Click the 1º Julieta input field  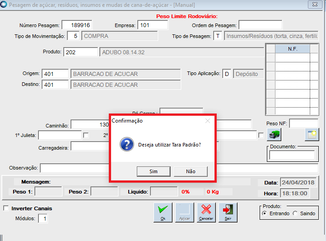[x=60, y=135]
